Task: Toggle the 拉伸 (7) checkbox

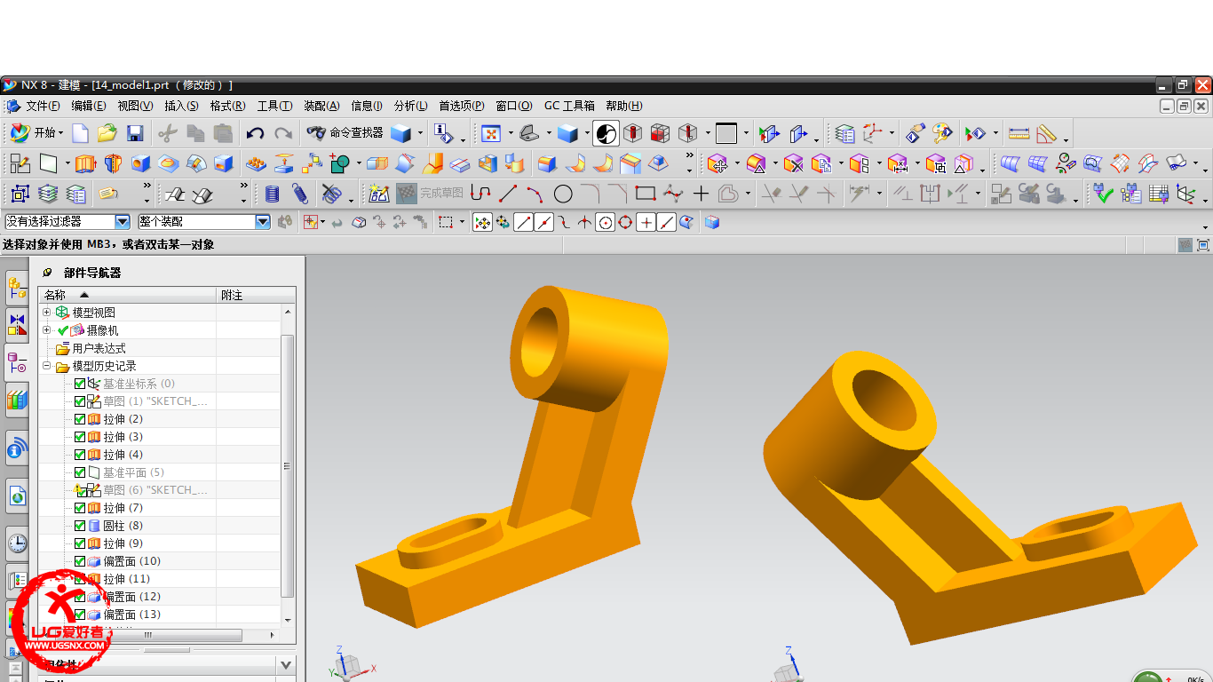Action: 80,508
